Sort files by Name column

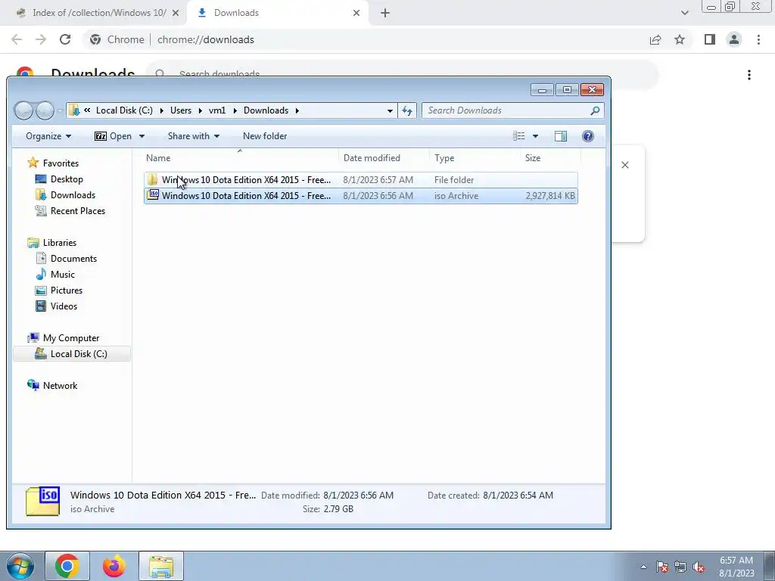[x=241, y=158]
